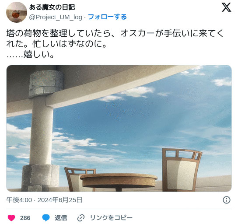
Task: Click the round wooden table in the image
Action: [x=119, y=182]
